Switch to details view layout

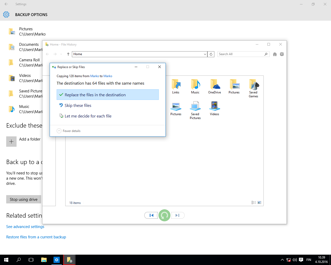253,203
